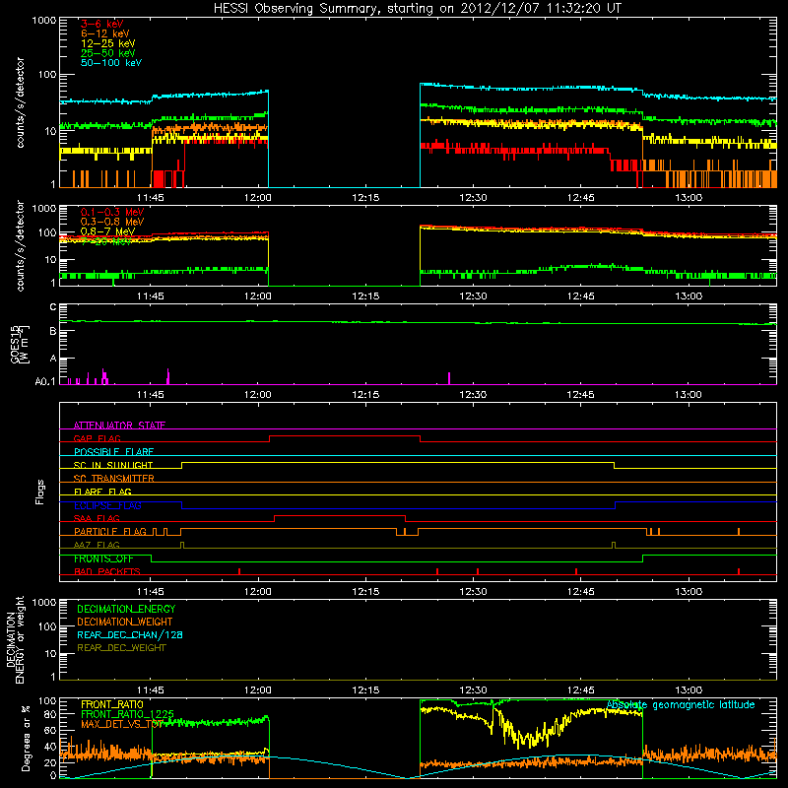This screenshot has height=788, width=788.
Task: Click the DECIMATION_WEIGHT legend entry
Action: 125,622
